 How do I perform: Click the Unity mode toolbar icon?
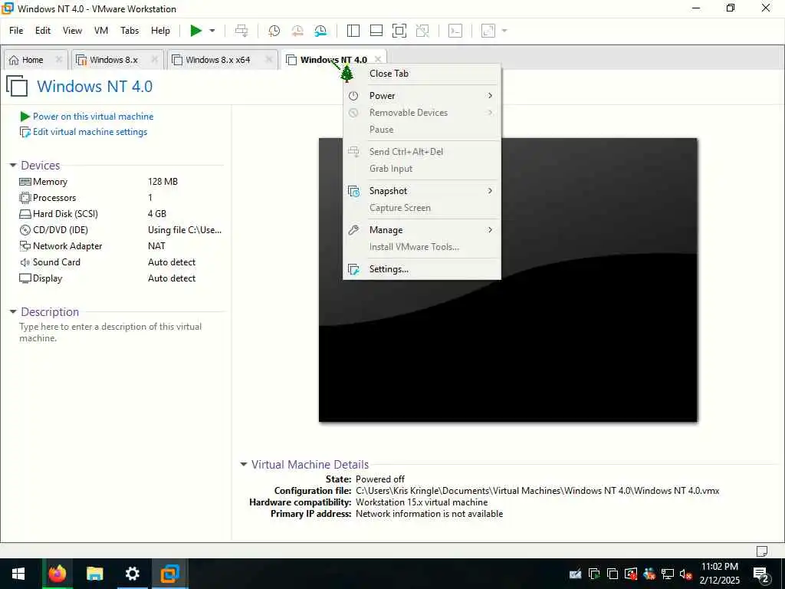coord(422,31)
